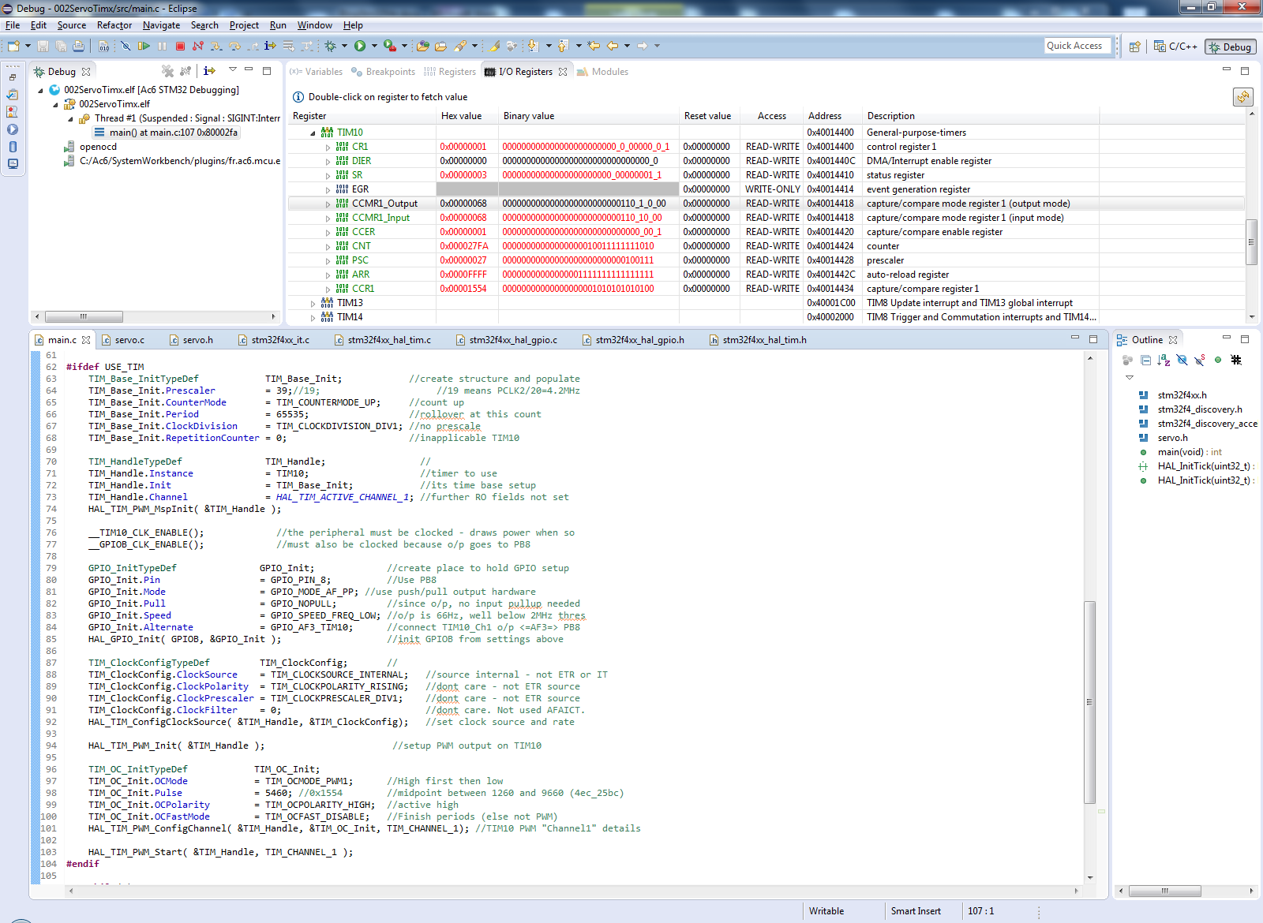This screenshot has height=923, width=1263.
Task: Toggle Instruction Stepping Mode in toolbar
Action: 270,47
